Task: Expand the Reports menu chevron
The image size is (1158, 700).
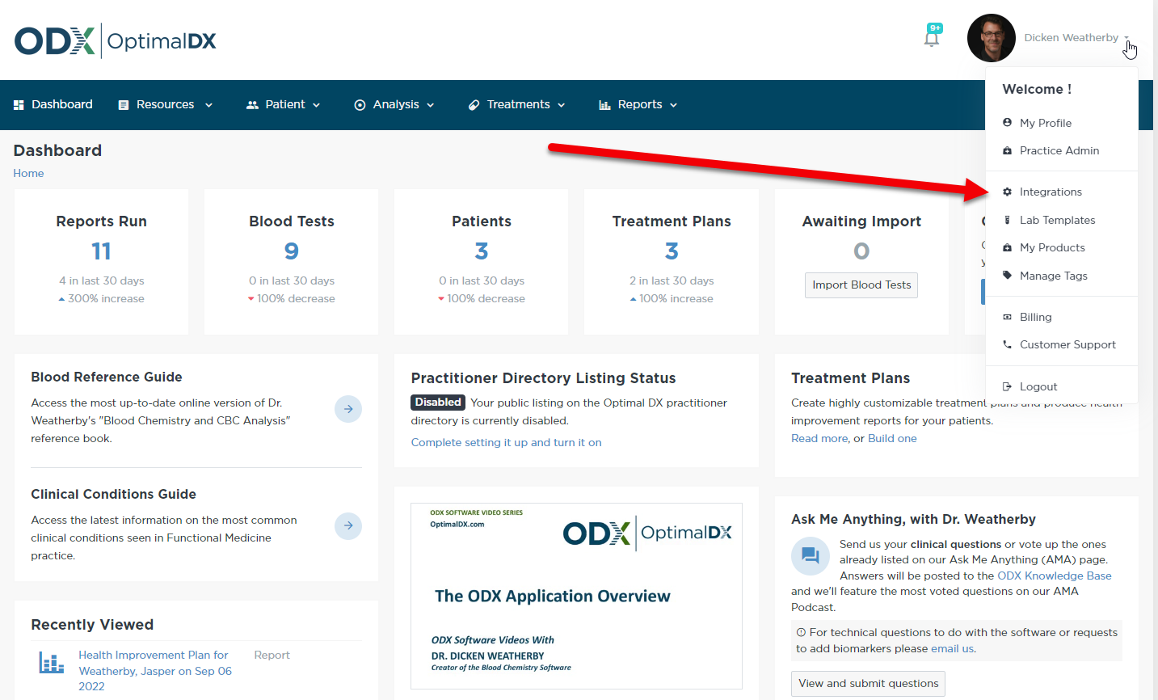Action: point(673,105)
